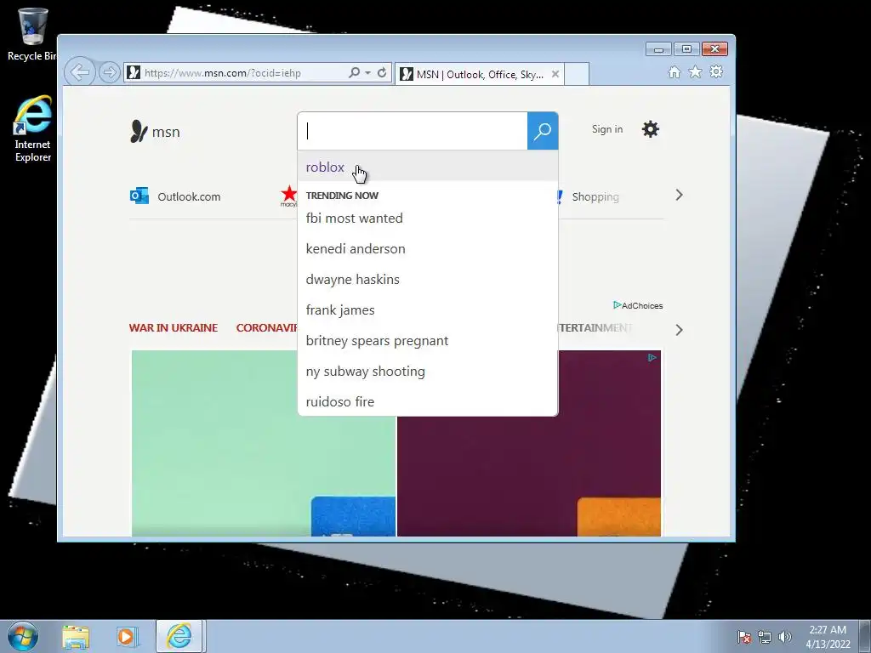Click the MSN site icon in address bar
The image size is (871, 653).
tap(134, 73)
